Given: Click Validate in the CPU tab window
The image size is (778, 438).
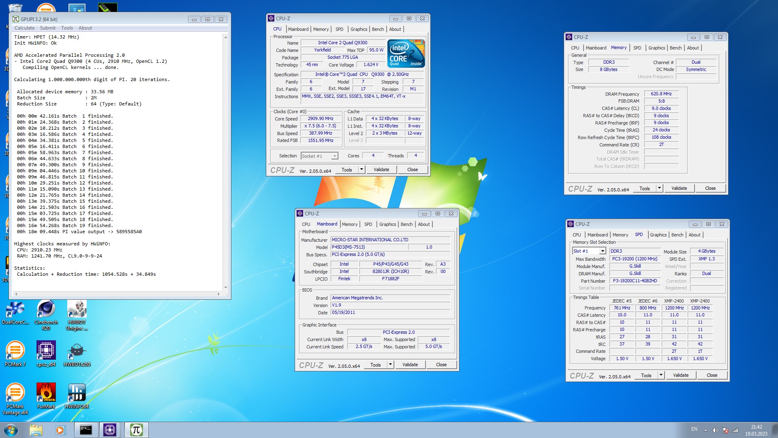Looking at the screenshot, I should pos(381,170).
